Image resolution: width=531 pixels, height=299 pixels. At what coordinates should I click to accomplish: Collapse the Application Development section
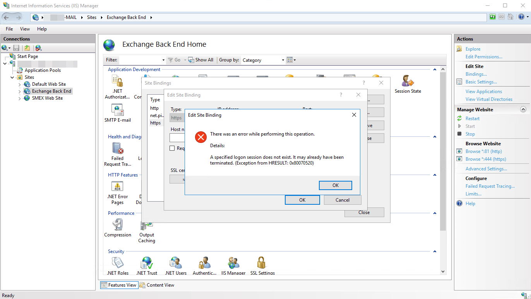[x=435, y=70]
